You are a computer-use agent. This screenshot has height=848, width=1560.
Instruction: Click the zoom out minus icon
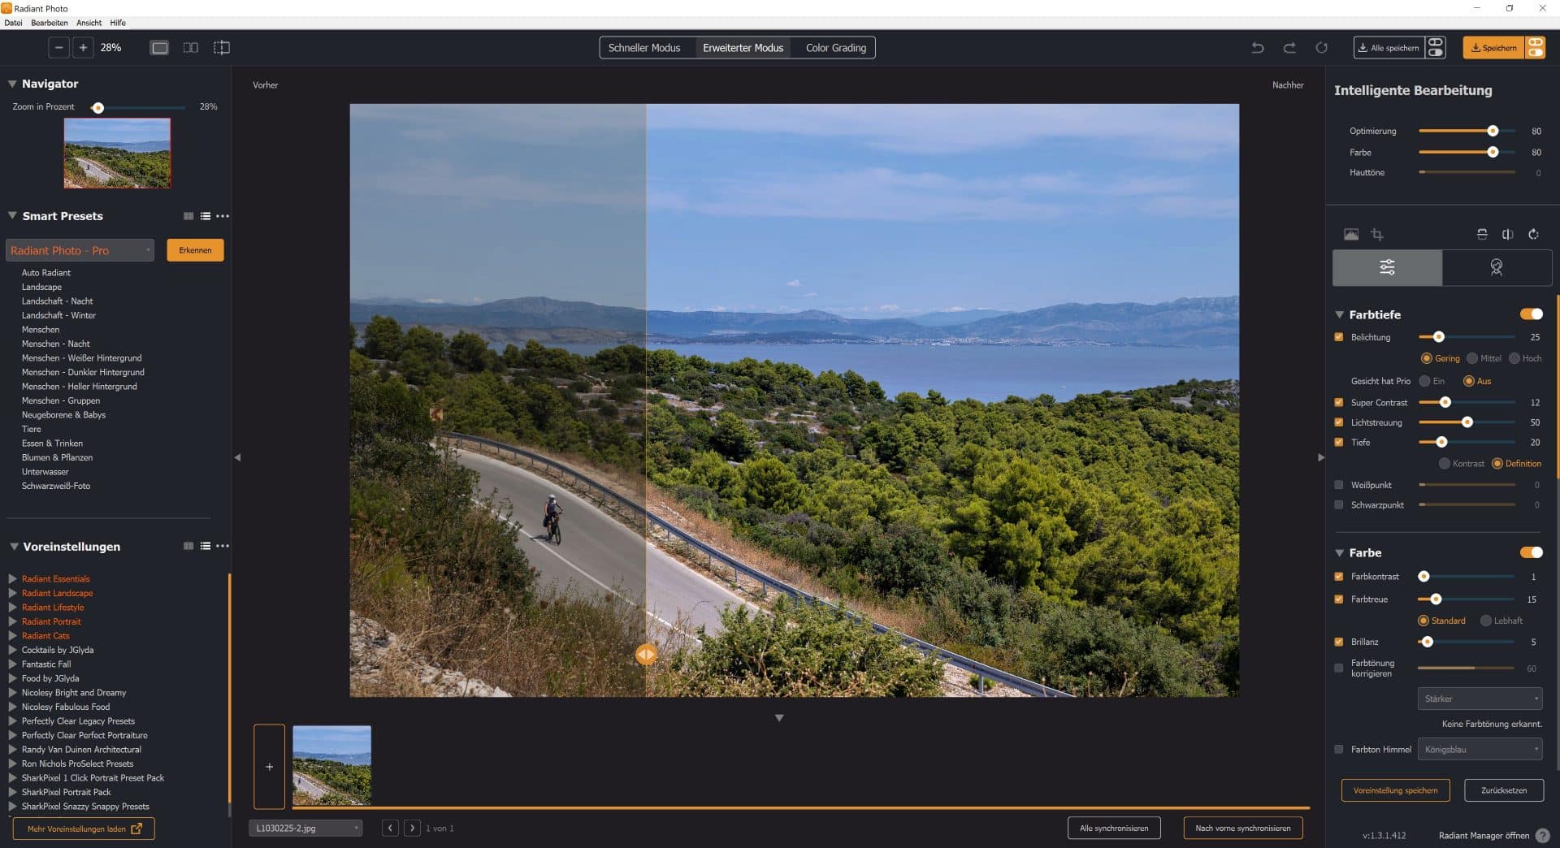(x=58, y=48)
